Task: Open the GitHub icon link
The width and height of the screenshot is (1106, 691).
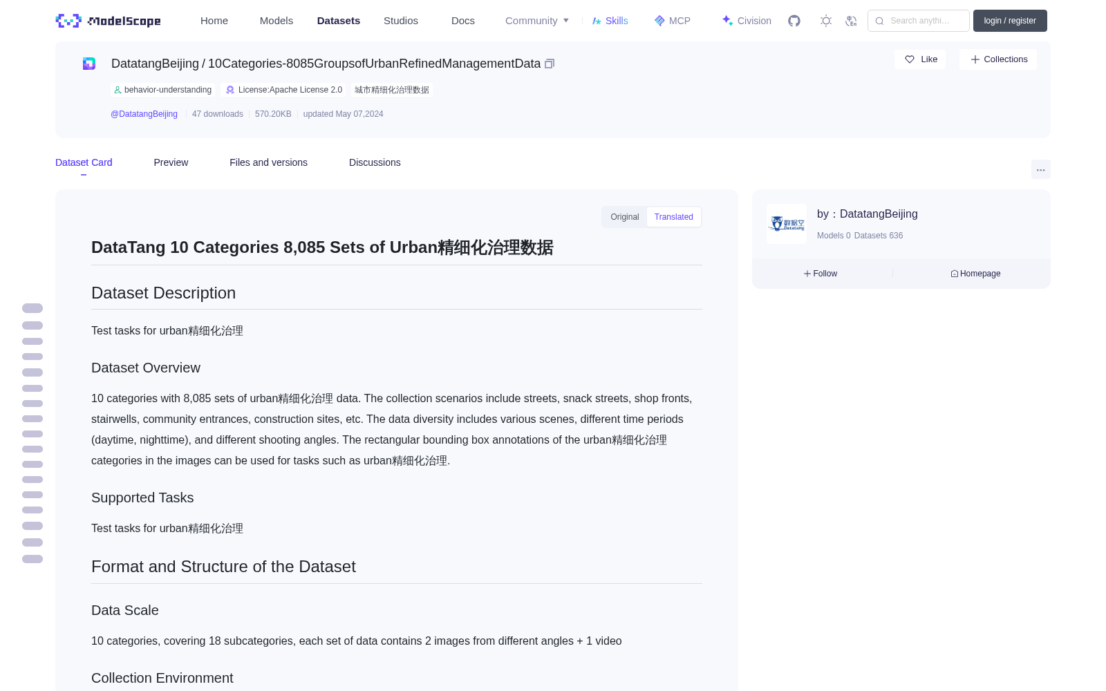Action: 794,21
